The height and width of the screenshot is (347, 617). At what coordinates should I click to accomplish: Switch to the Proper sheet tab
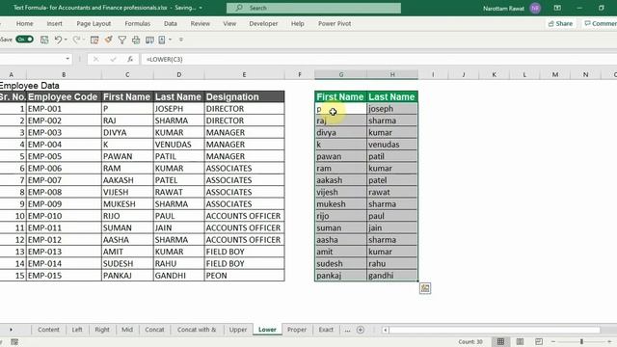297,330
